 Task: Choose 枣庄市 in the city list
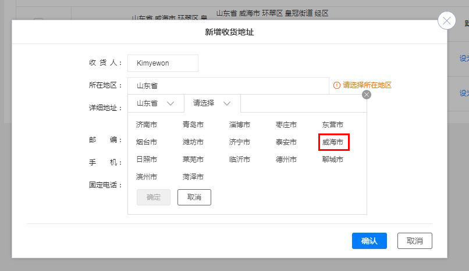click(286, 125)
